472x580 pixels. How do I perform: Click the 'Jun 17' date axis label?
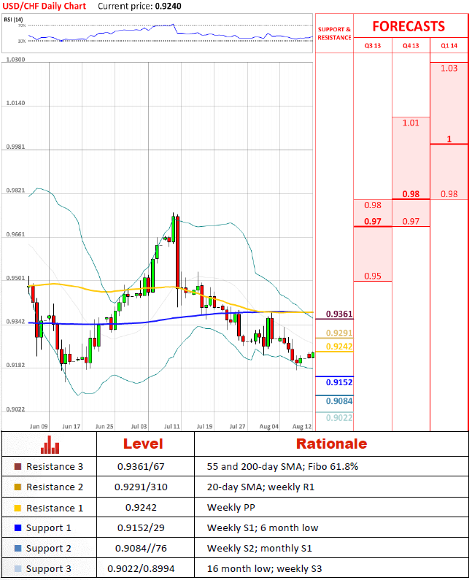click(71, 426)
